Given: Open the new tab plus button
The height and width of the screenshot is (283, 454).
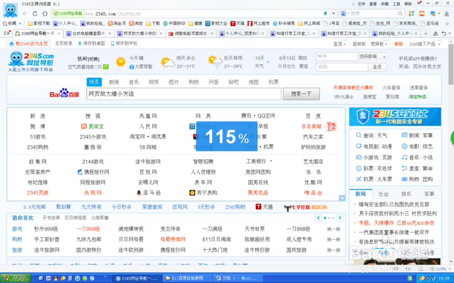Looking at the screenshot, I should [x=426, y=34].
